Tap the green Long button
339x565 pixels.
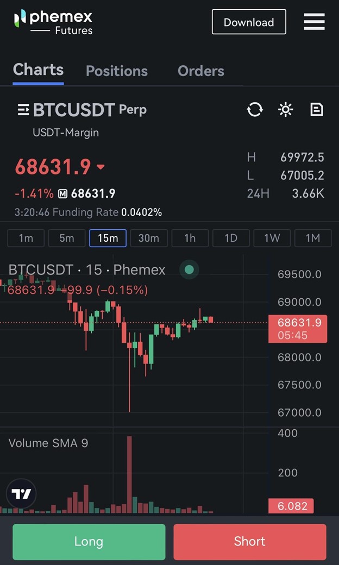(89, 542)
